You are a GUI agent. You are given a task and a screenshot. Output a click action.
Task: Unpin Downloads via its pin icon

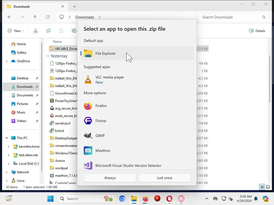click(x=37, y=87)
